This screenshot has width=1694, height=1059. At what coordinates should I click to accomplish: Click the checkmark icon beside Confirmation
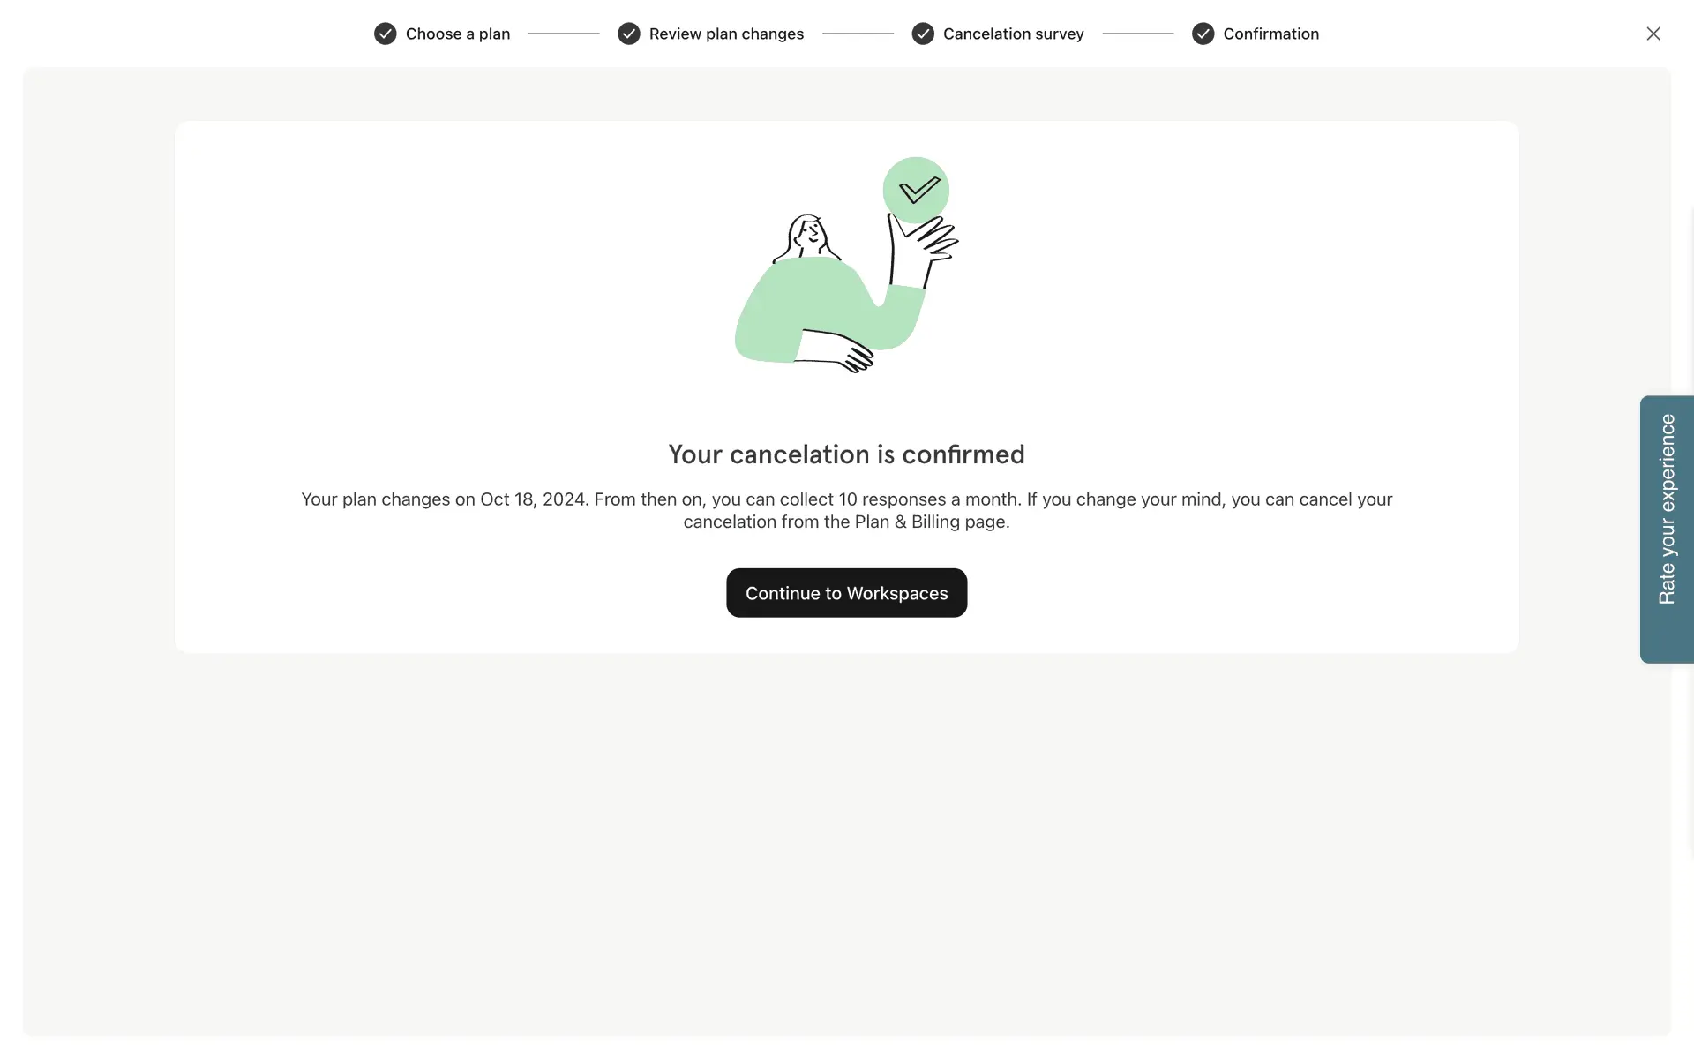click(x=1203, y=34)
